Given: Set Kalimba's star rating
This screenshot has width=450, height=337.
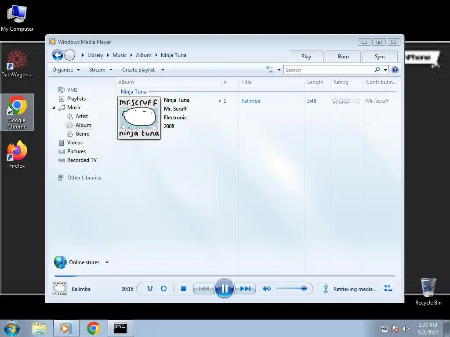Looking at the screenshot, I should 346,100.
